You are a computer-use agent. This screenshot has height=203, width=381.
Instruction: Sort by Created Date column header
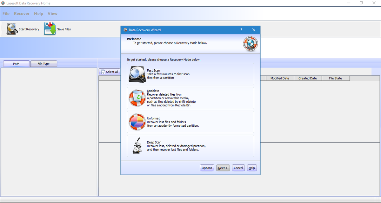point(308,78)
